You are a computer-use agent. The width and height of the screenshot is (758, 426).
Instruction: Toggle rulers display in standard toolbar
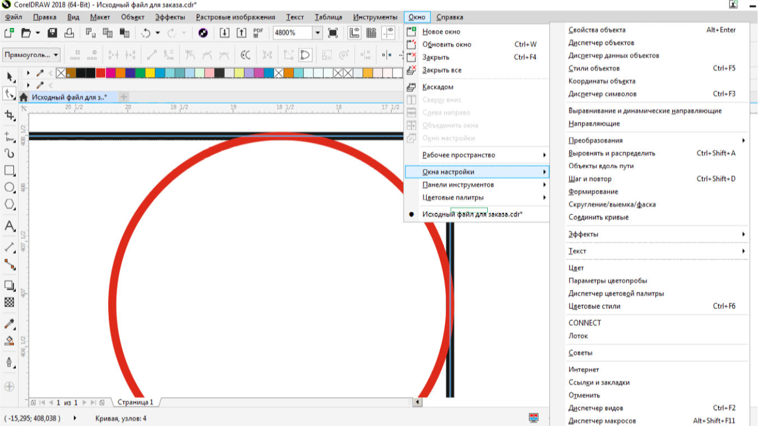tap(354, 33)
